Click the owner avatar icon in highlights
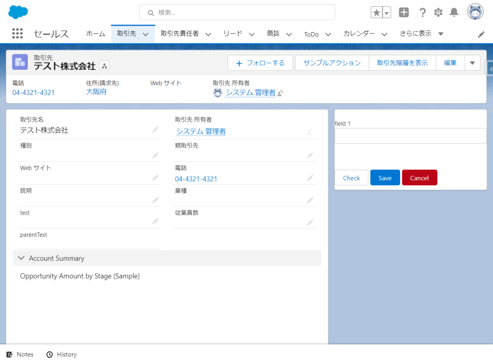This screenshot has height=364, width=493. 218,93
